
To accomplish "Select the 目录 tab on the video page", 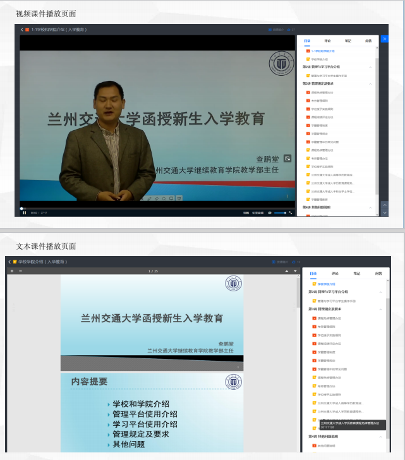I will click(x=307, y=41).
